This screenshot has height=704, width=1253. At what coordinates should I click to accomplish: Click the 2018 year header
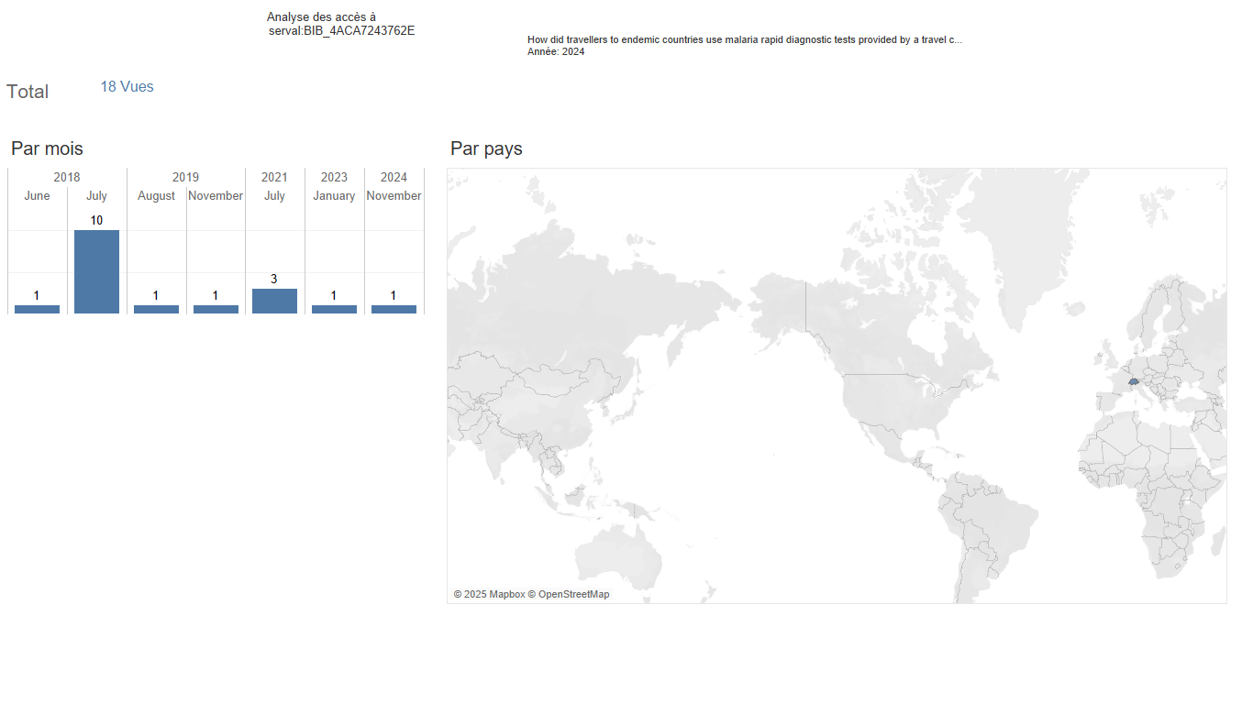[x=67, y=177]
